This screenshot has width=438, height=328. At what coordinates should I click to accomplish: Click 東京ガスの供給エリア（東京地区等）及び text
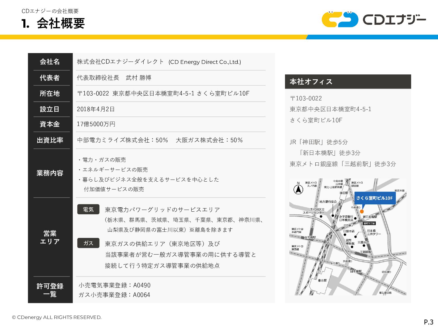coord(162,244)
